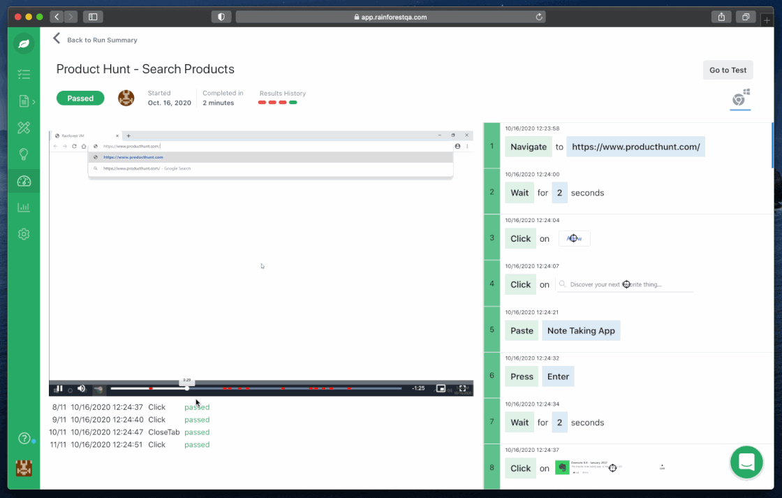782x498 pixels.
Task: Click the Passed status badge
Action: tap(80, 98)
